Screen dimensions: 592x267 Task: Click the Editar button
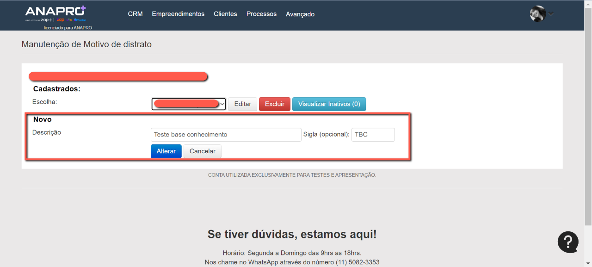[242, 104]
